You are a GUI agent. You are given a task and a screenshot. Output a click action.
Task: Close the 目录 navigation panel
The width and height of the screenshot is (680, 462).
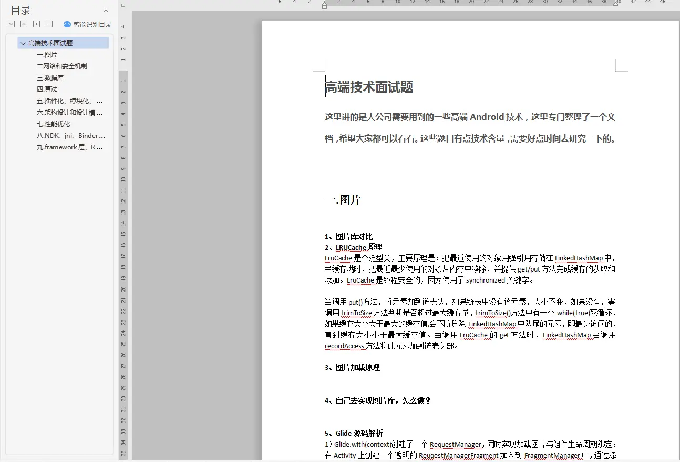point(106,9)
